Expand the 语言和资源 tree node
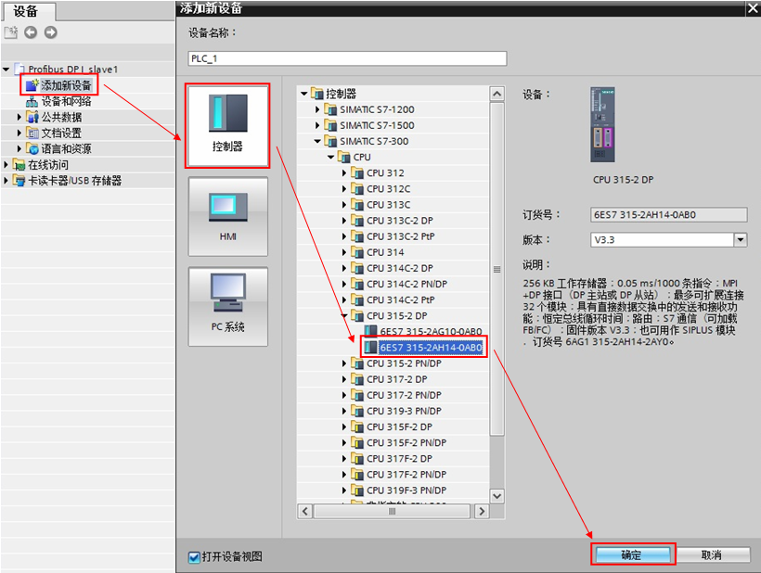This screenshot has width=761, height=573. [19, 149]
